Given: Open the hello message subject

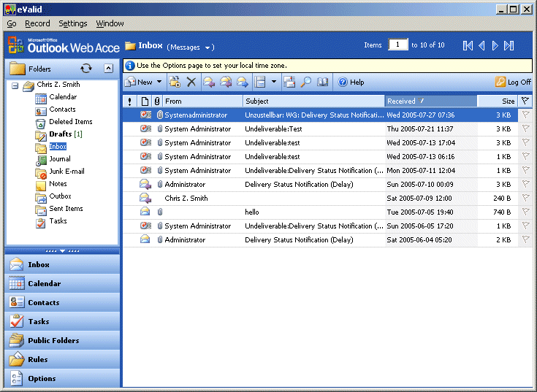Looking at the screenshot, I should [x=252, y=212].
